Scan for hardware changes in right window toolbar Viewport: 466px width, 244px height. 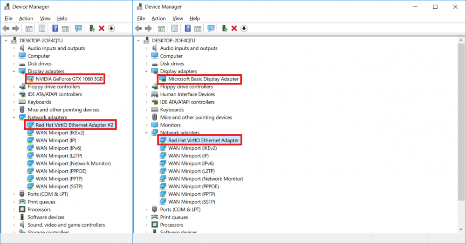coord(211,28)
